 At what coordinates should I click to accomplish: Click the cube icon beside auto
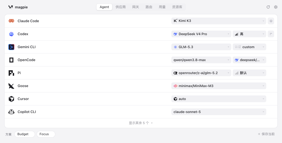point(175,99)
